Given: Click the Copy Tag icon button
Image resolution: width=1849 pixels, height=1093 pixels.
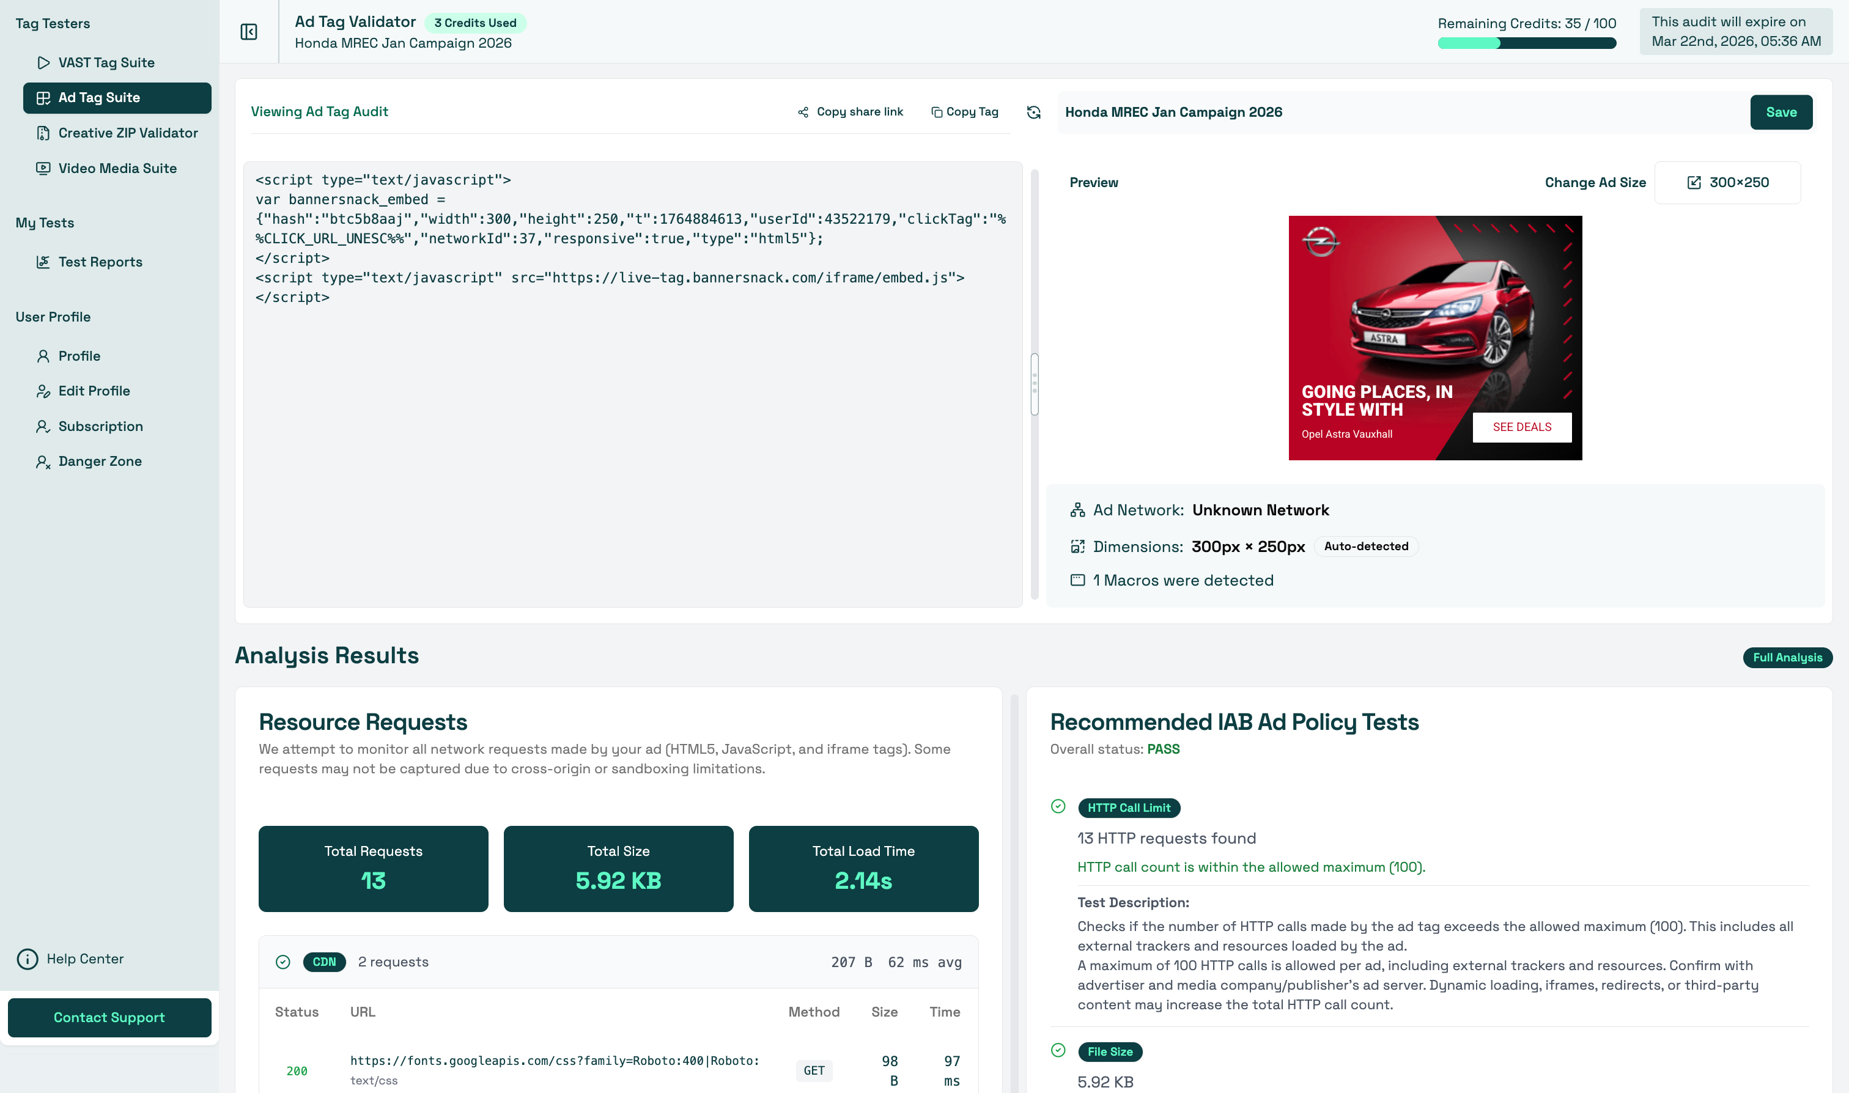Looking at the screenshot, I should 936,112.
